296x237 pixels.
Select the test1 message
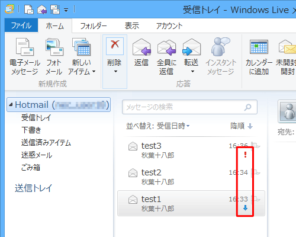click(191, 203)
